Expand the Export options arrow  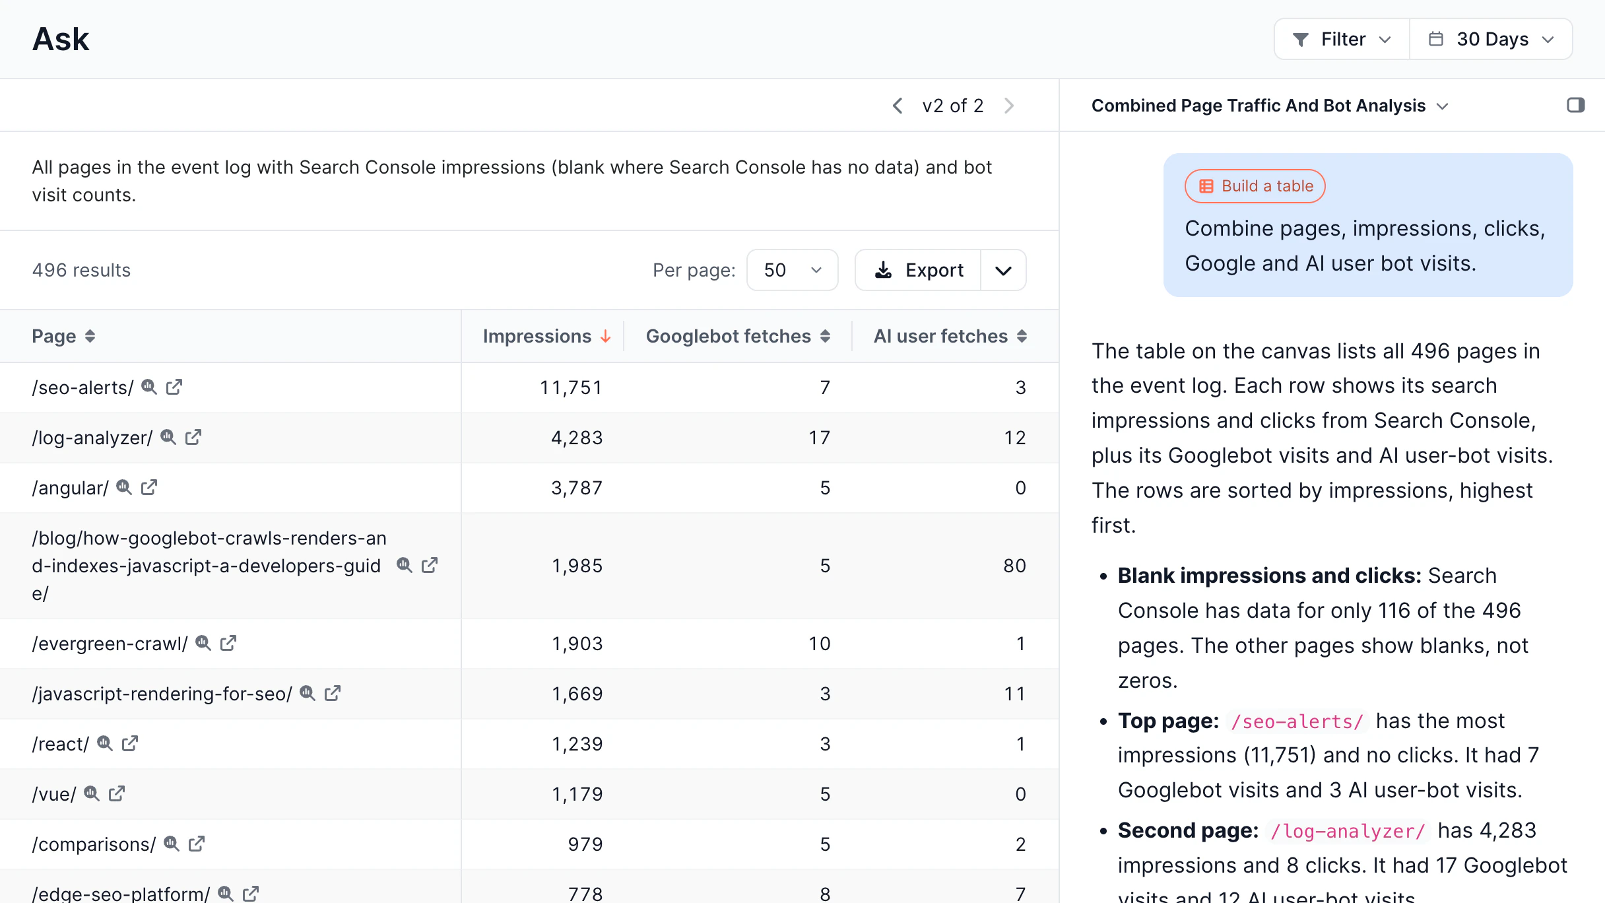(1003, 270)
